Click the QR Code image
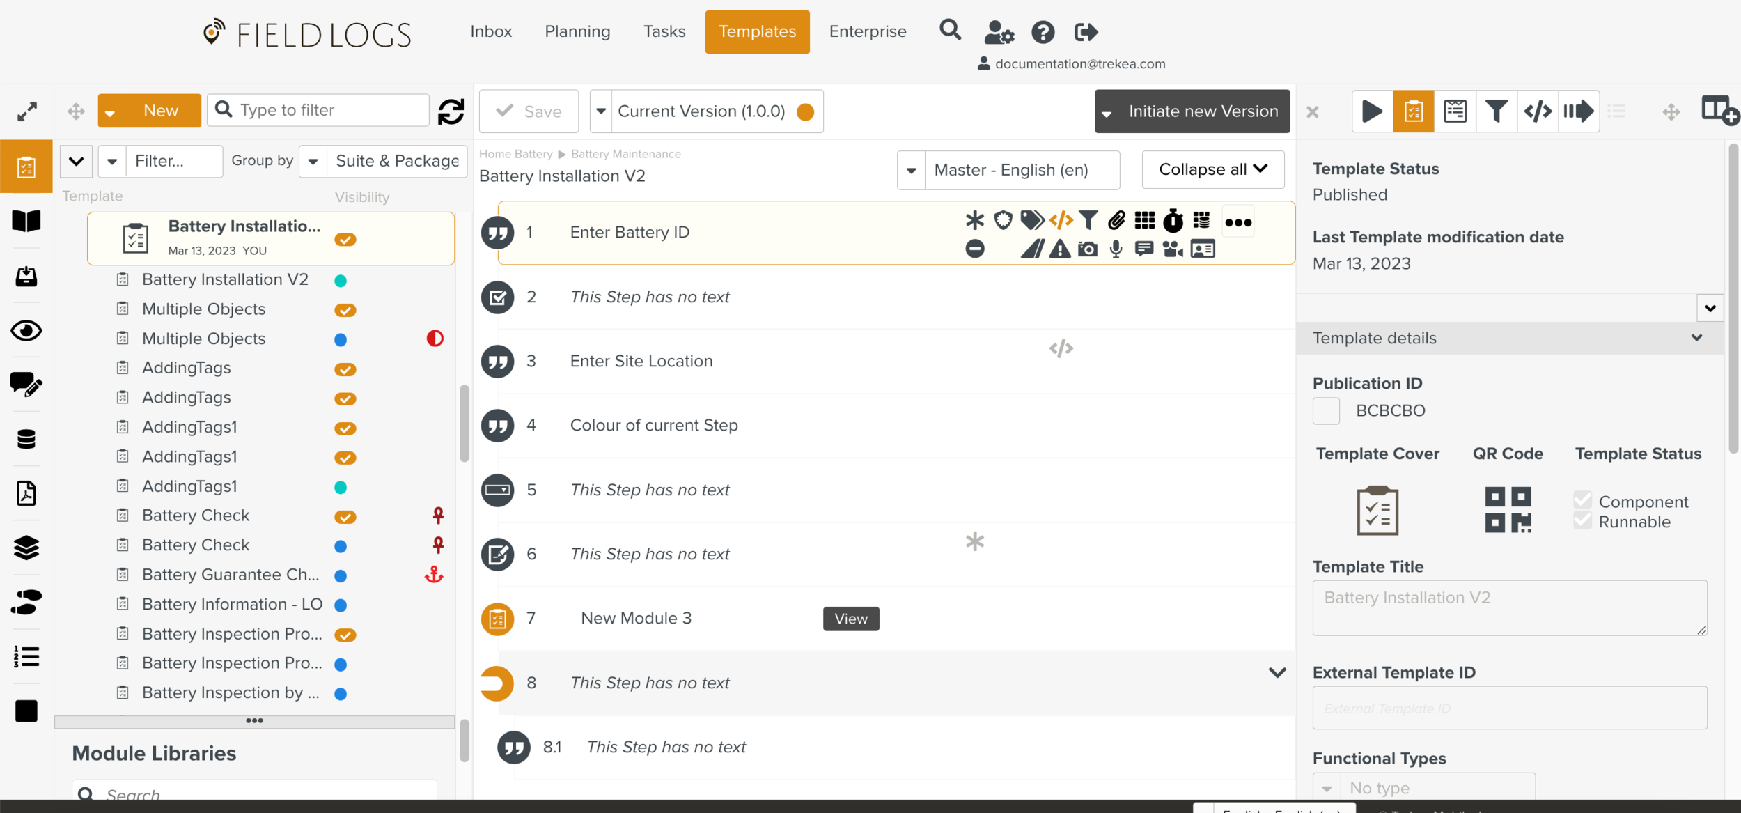The image size is (1741, 813). (x=1508, y=510)
